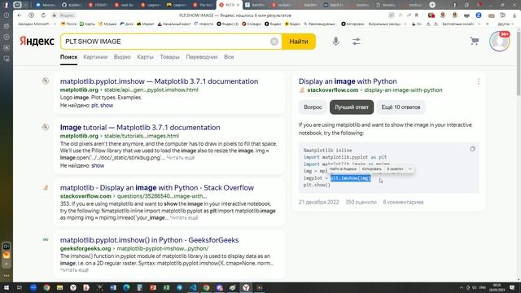Open the user profile avatar
521x293 pixels.
(499, 42)
